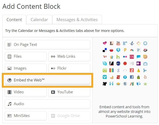Click the Last.fm logo icon

[x=132, y=57]
